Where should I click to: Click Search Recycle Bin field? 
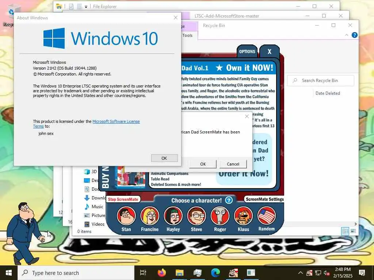pyautogui.click(x=321, y=81)
